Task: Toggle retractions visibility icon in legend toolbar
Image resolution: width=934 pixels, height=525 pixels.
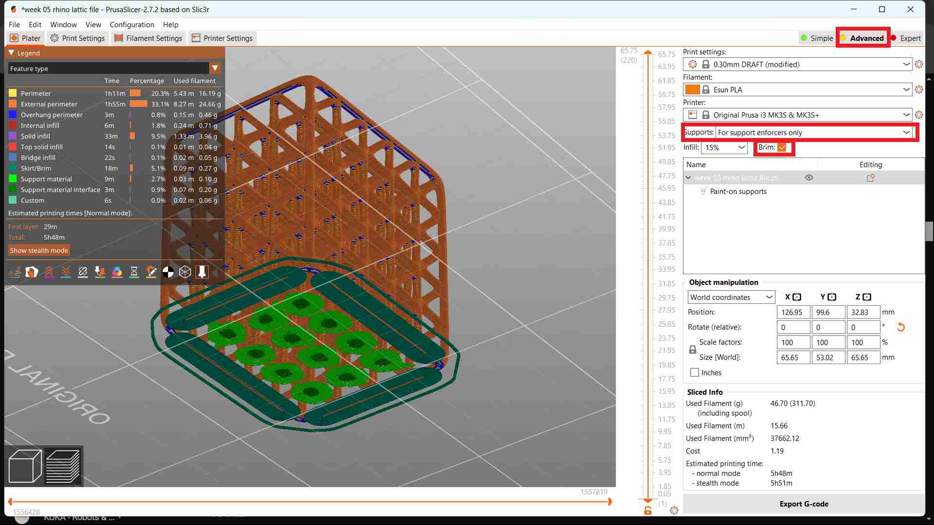Action: coord(49,272)
